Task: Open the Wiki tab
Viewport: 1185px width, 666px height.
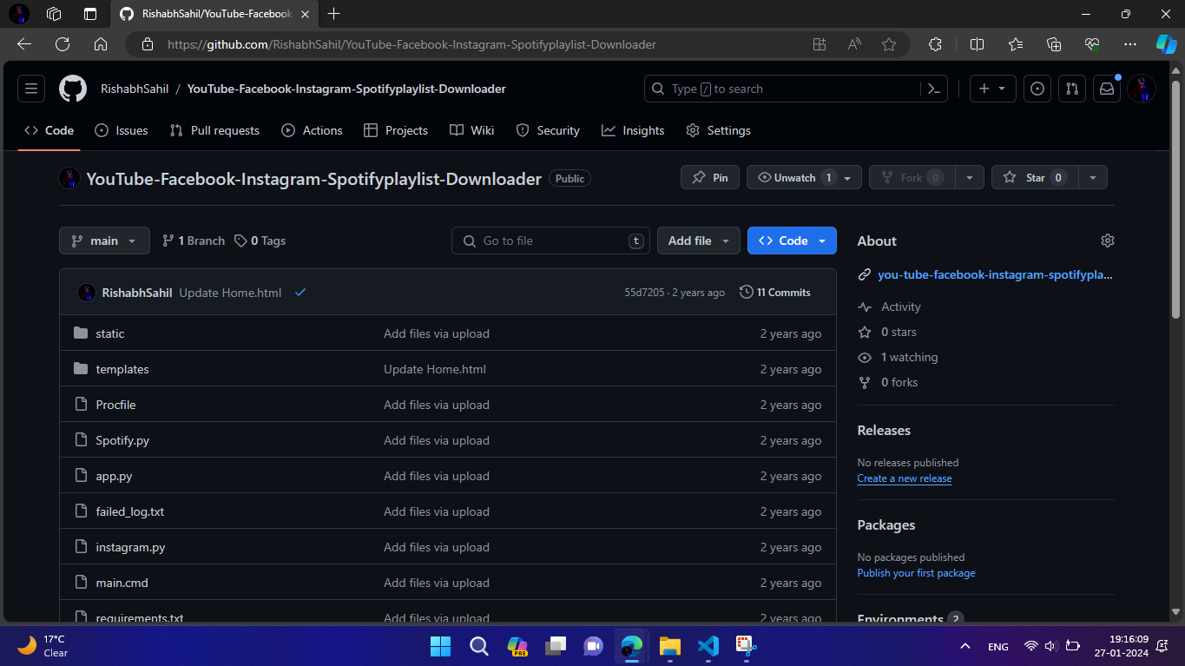Action: [472, 130]
